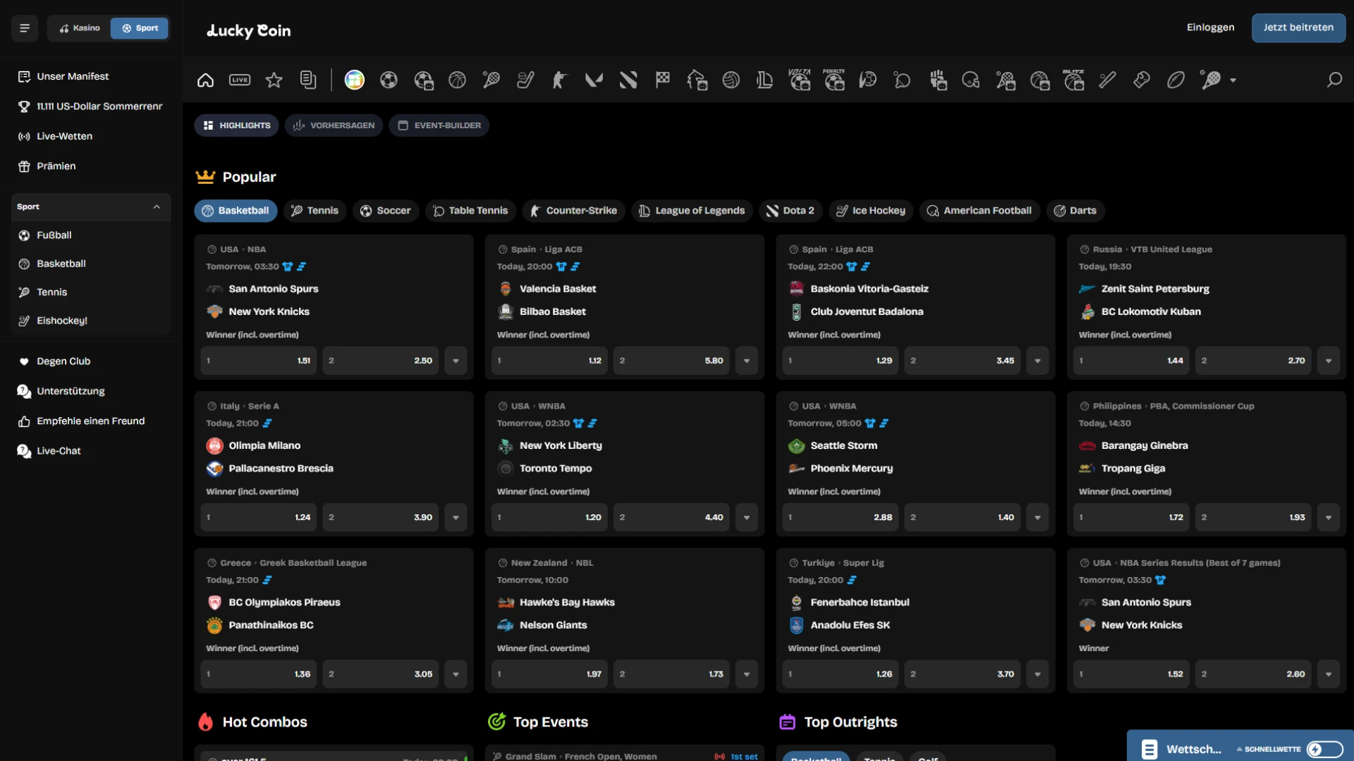Select the checkered flag motorsport icon
The width and height of the screenshot is (1354, 761).
pyautogui.click(x=662, y=80)
